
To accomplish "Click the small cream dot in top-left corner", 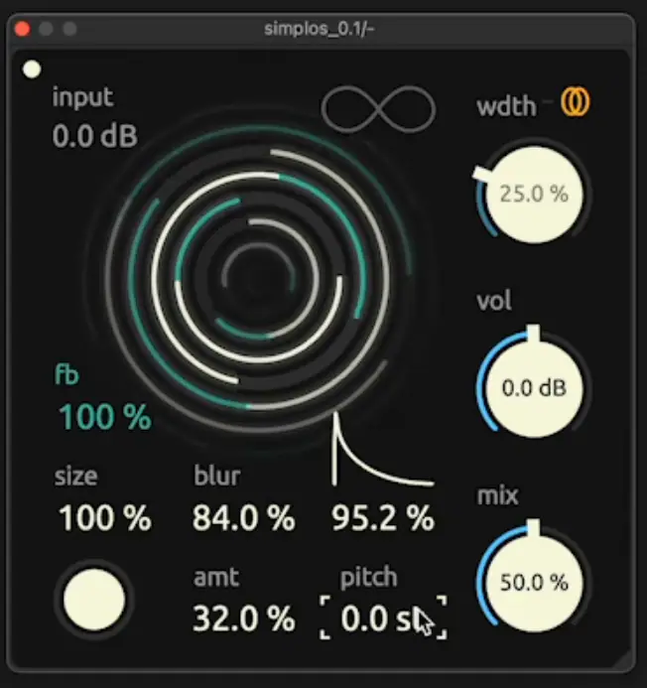I will coord(32,69).
